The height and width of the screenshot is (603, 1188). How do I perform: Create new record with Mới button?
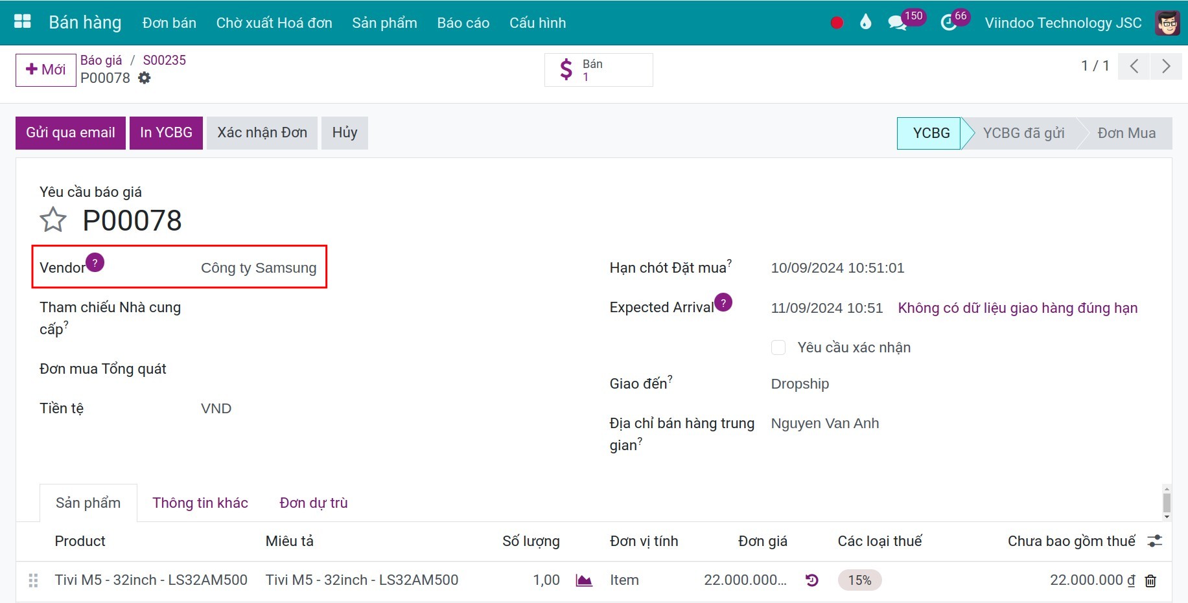click(x=46, y=70)
